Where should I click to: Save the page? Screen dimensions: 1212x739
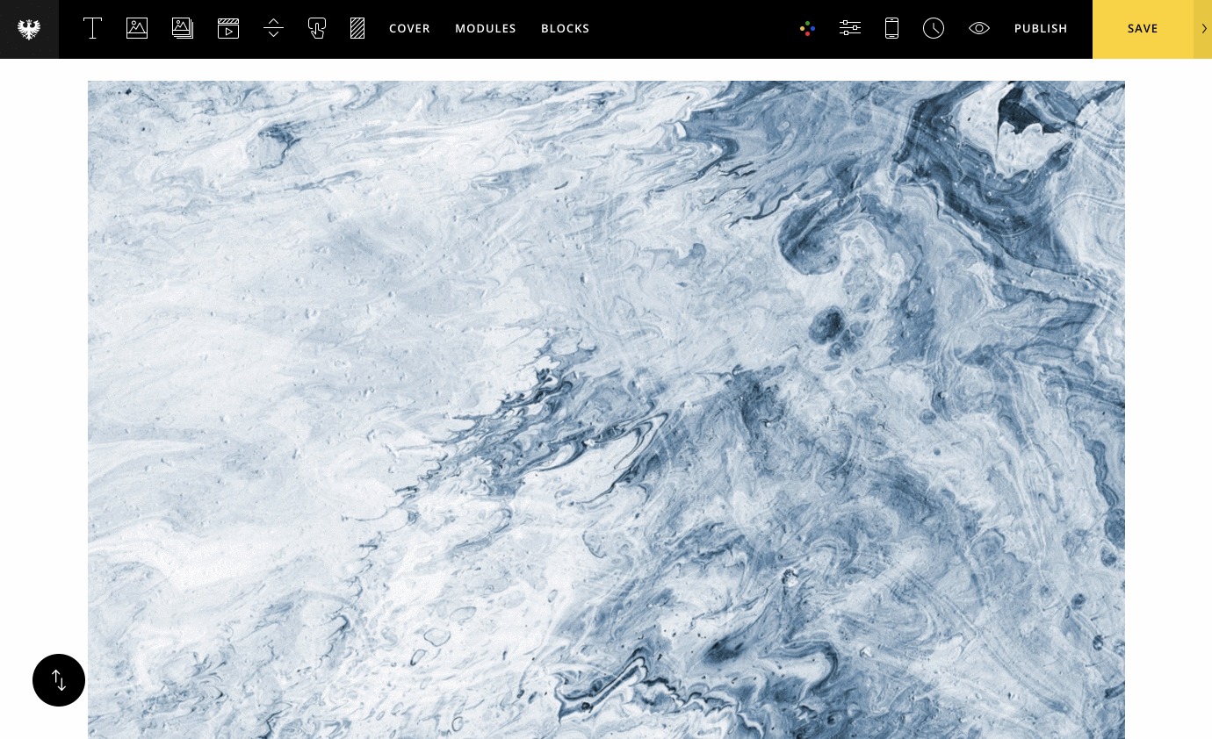click(1143, 29)
